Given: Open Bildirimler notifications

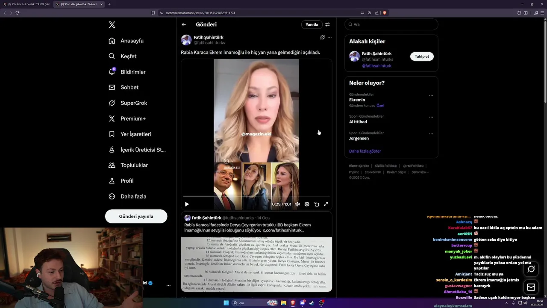Looking at the screenshot, I should click(127, 72).
